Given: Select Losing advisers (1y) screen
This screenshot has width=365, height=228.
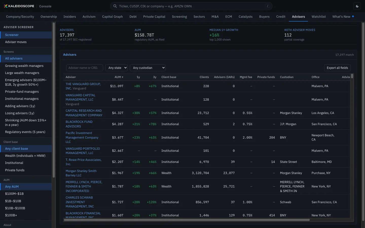Looking at the screenshot, I should pos(26,113).
